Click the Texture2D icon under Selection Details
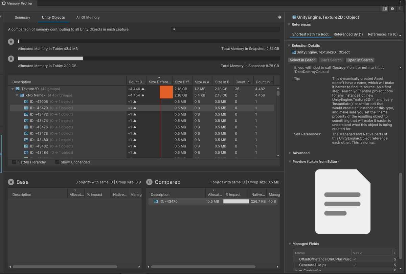The height and width of the screenshot is (274, 406). pyautogui.click(x=294, y=52)
